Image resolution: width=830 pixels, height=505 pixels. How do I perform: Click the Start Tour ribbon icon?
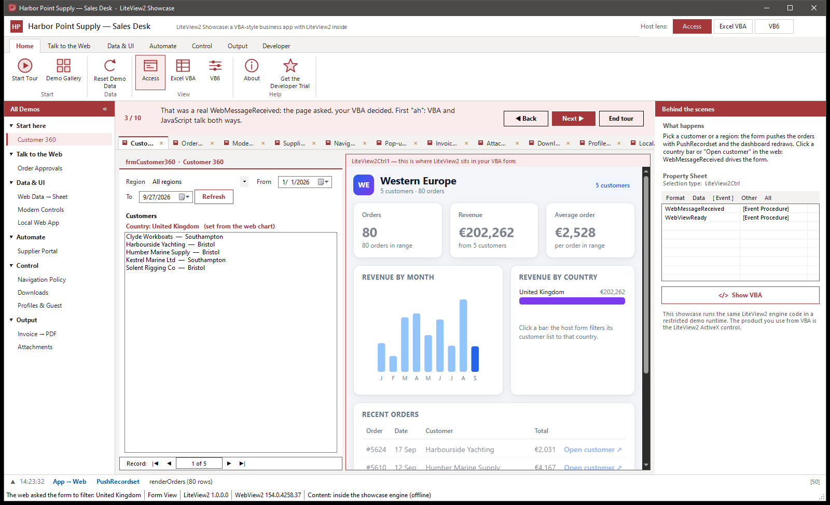coord(25,66)
